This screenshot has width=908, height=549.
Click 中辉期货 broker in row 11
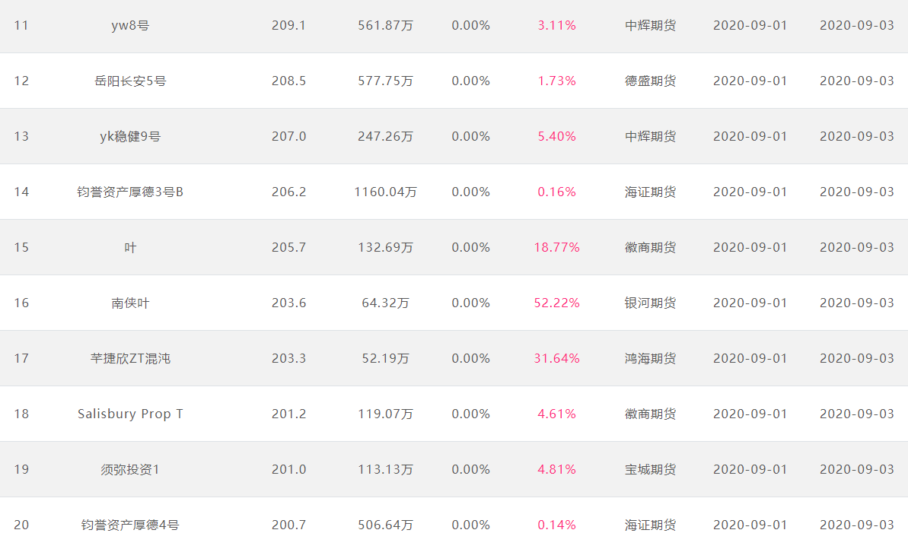click(650, 25)
